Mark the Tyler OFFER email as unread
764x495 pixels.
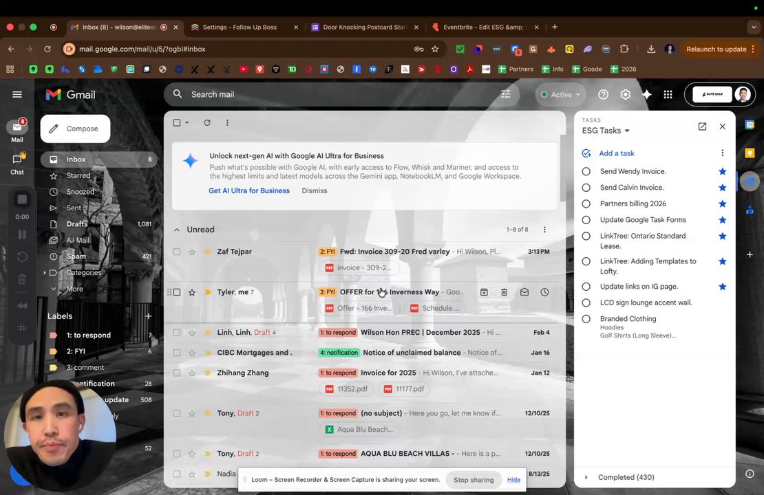pos(524,292)
